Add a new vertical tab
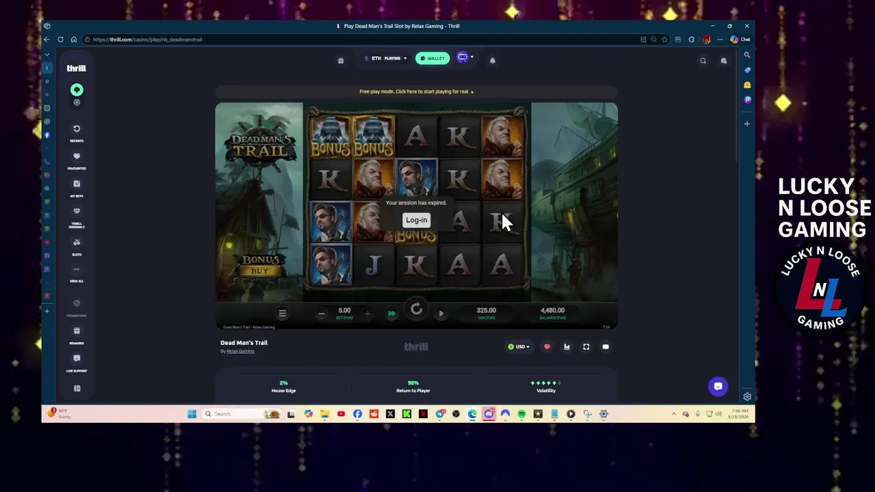The height and width of the screenshot is (492, 875). 47,311
